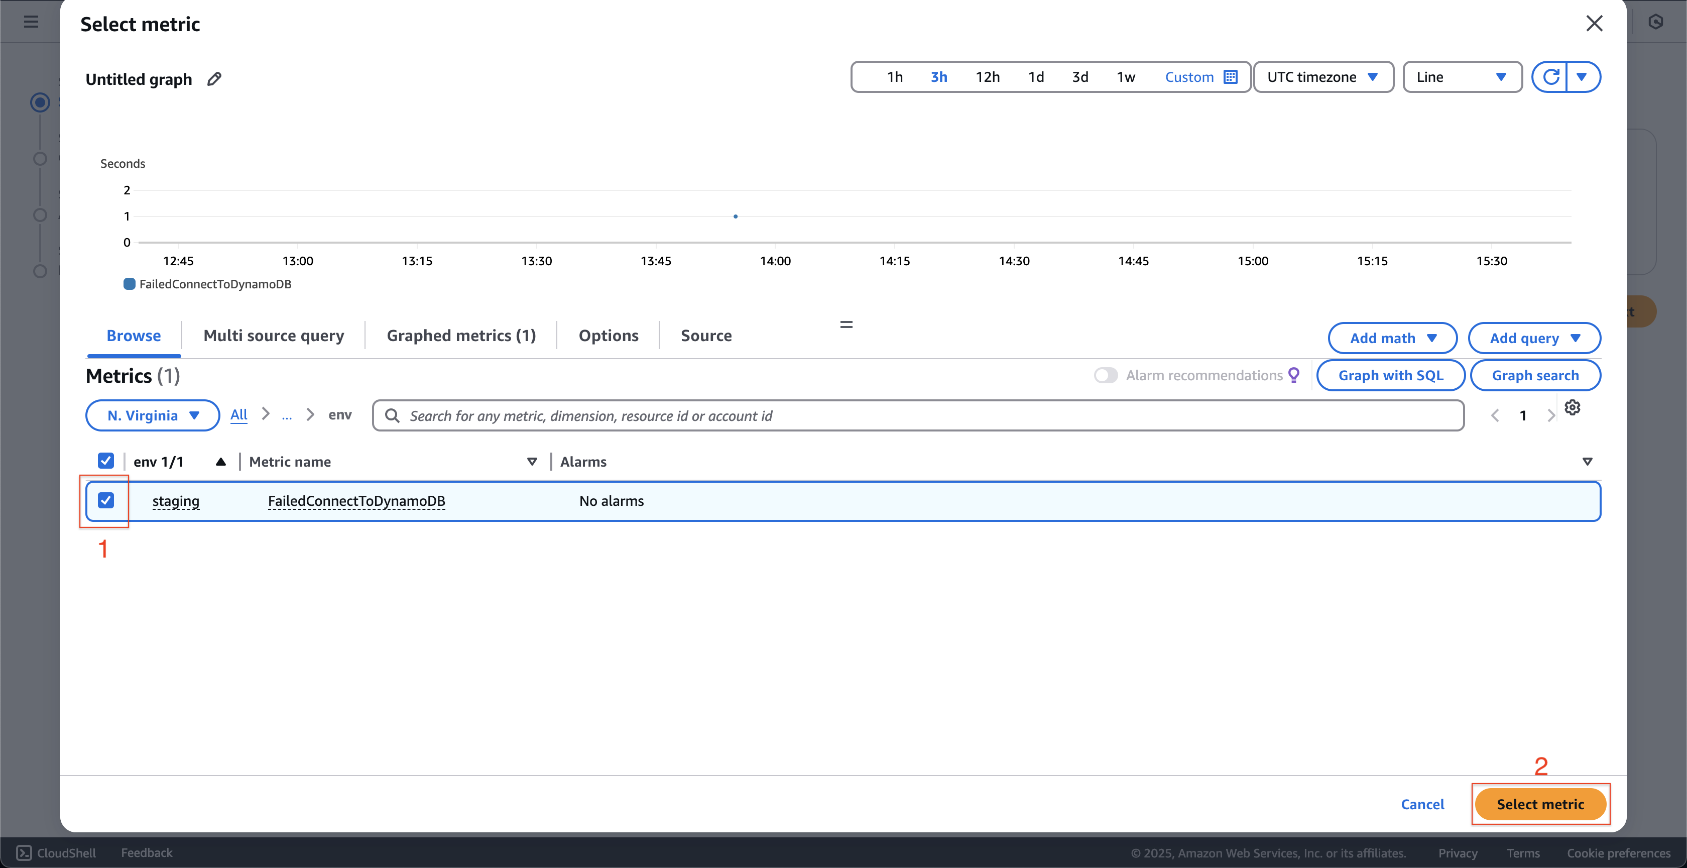Open the Terms footer link
Viewport: 1687px width, 868px height.
pos(1523,853)
